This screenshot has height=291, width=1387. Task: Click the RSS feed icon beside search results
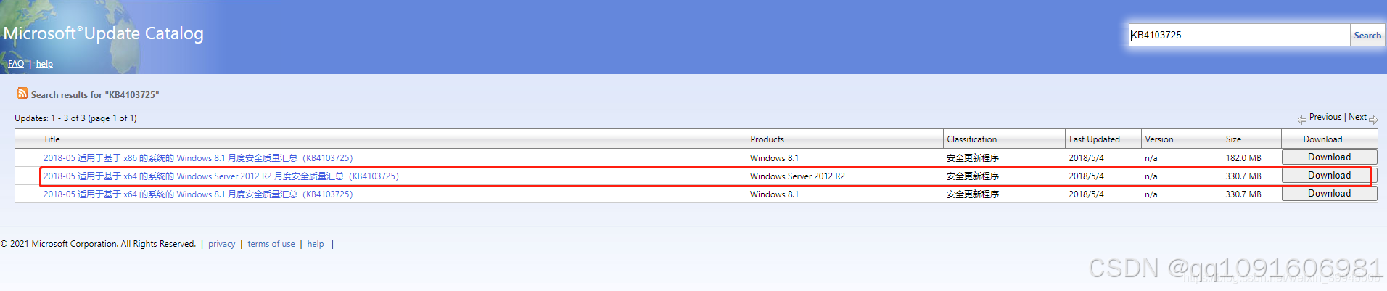click(22, 93)
